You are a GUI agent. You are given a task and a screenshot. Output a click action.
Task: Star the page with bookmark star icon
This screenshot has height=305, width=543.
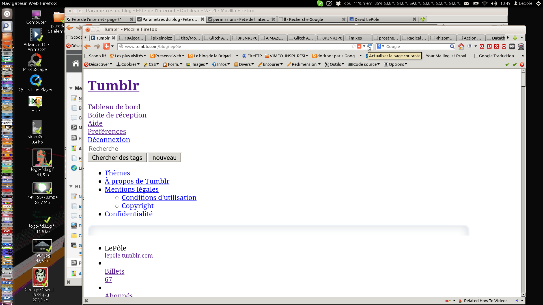click(x=354, y=46)
